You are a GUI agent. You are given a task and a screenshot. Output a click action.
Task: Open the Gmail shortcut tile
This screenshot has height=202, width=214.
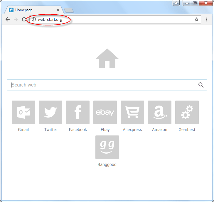pyautogui.click(x=23, y=112)
